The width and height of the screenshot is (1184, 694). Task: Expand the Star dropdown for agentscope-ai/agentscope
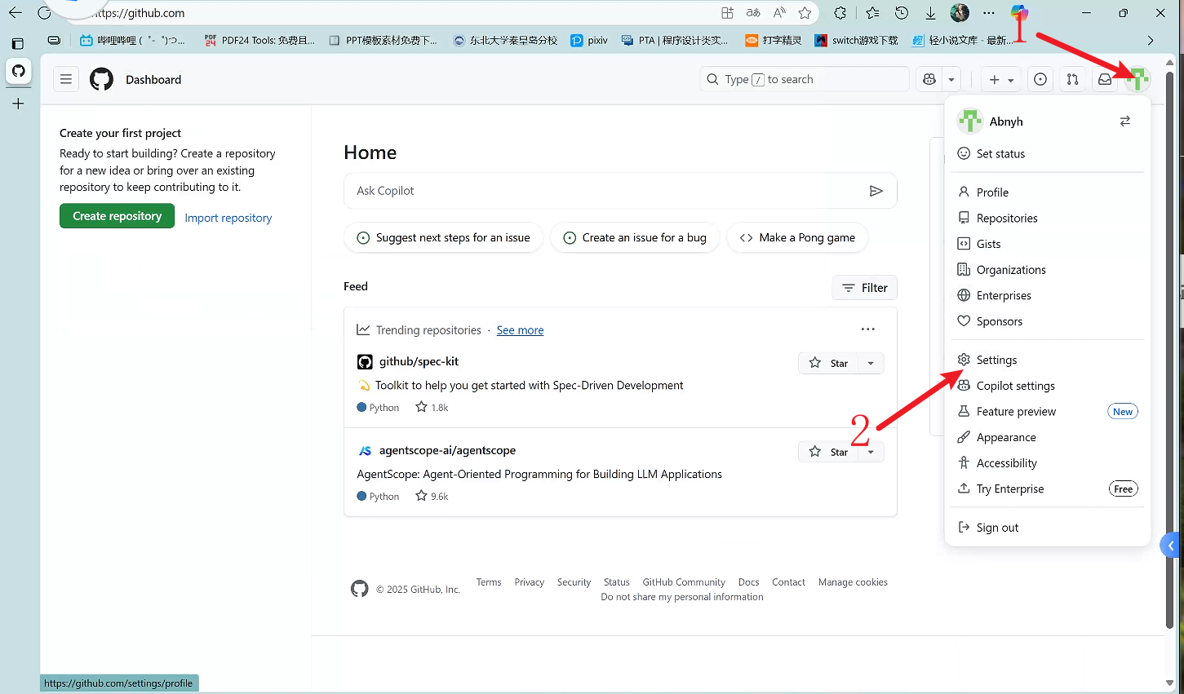871,452
